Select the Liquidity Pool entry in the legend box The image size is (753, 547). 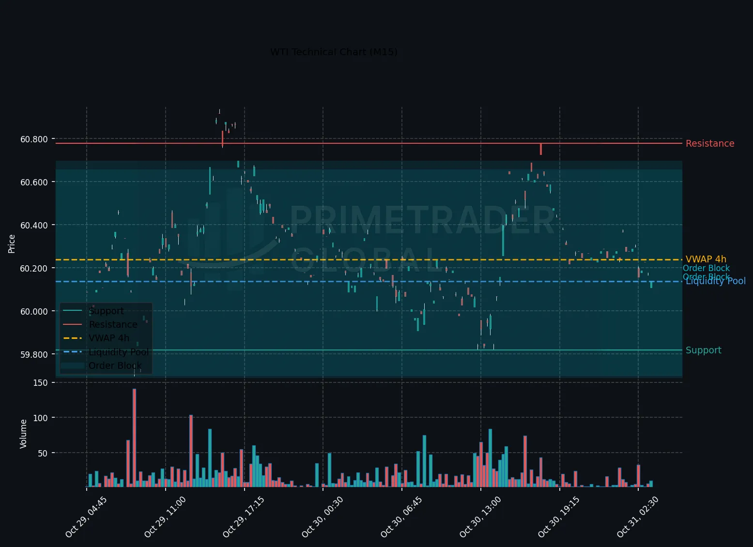point(119,352)
